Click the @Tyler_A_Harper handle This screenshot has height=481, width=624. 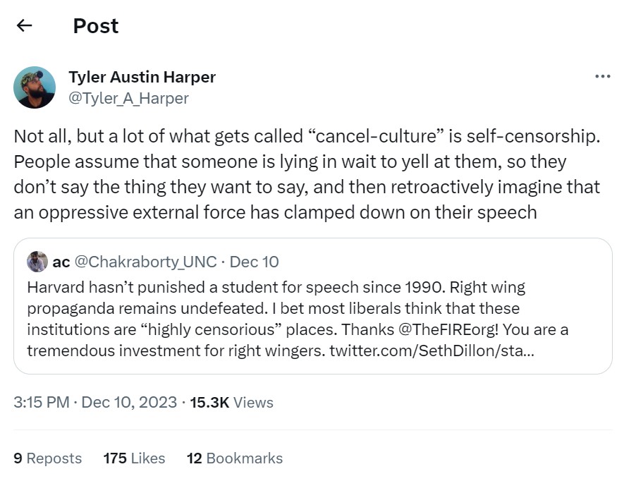click(128, 98)
